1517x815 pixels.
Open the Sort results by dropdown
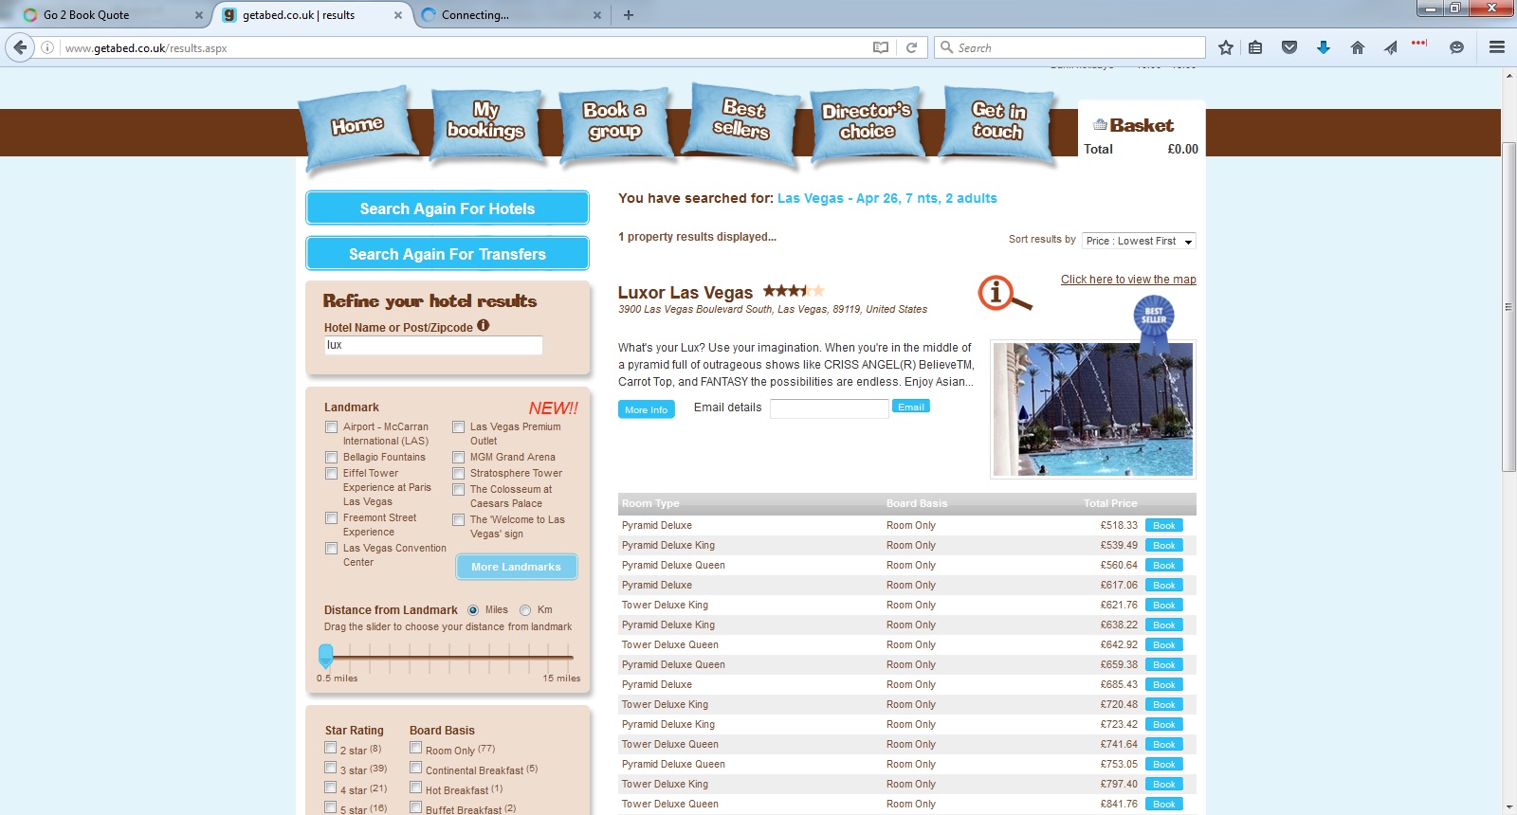coord(1139,241)
